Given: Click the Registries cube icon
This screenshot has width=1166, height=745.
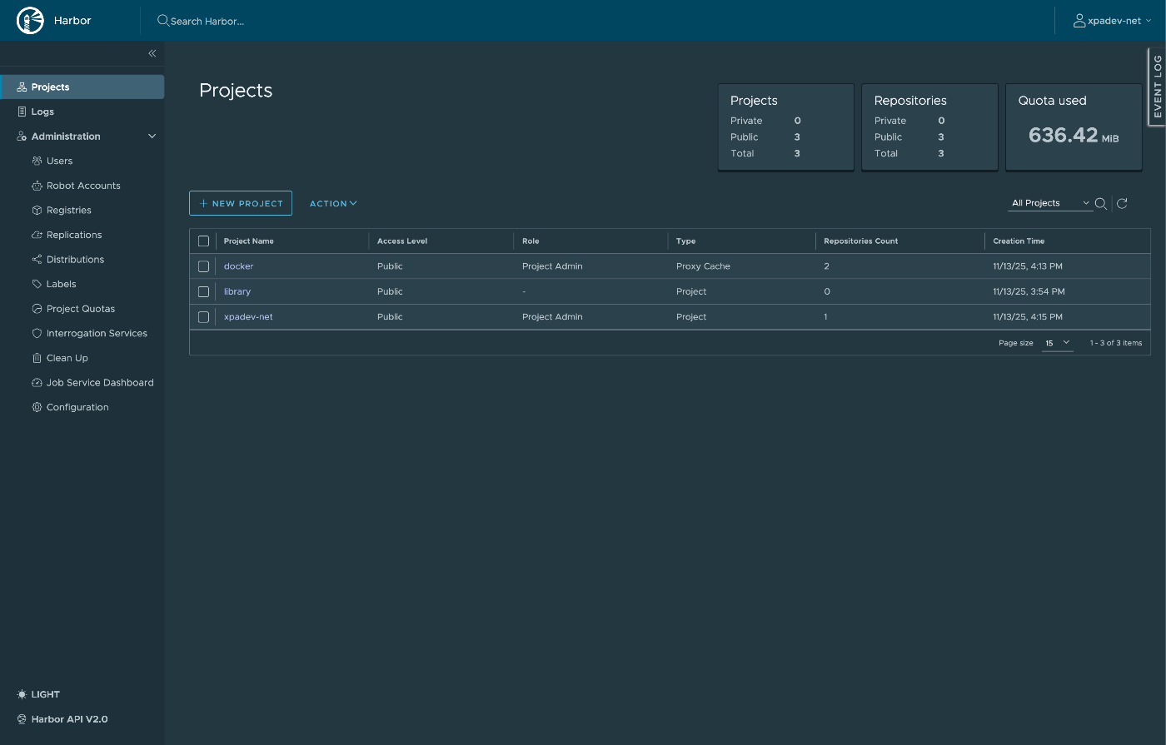Looking at the screenshot, I should coord(37,211).
